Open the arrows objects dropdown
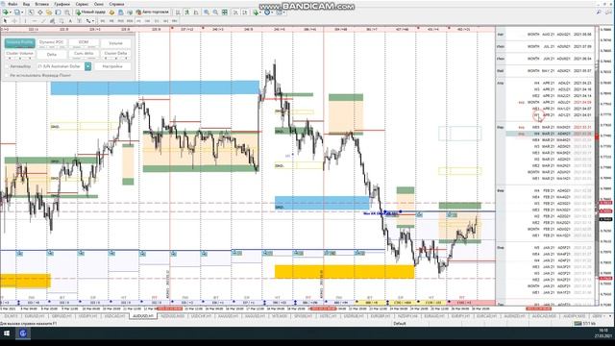 pyautogui.click(x=89, y=21)
